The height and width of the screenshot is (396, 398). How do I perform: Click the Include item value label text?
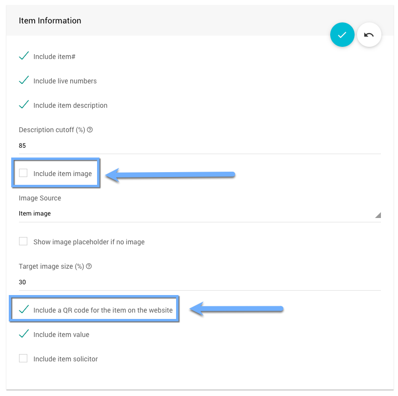[61, 335]
